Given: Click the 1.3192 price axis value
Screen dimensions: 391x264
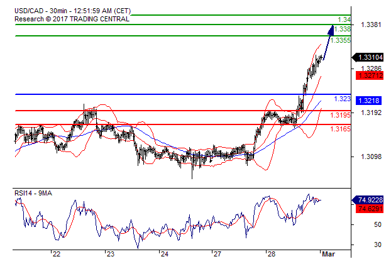Looking at the screenshot, I should click(x=371, y=113).
